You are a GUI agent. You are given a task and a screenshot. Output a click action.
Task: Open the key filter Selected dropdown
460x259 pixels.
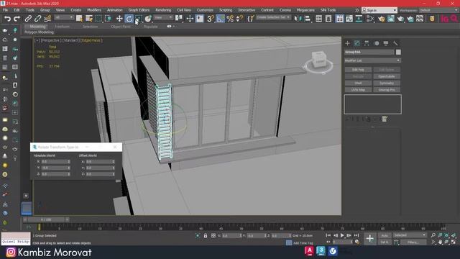pyautogui.click(x=409, y=235)
